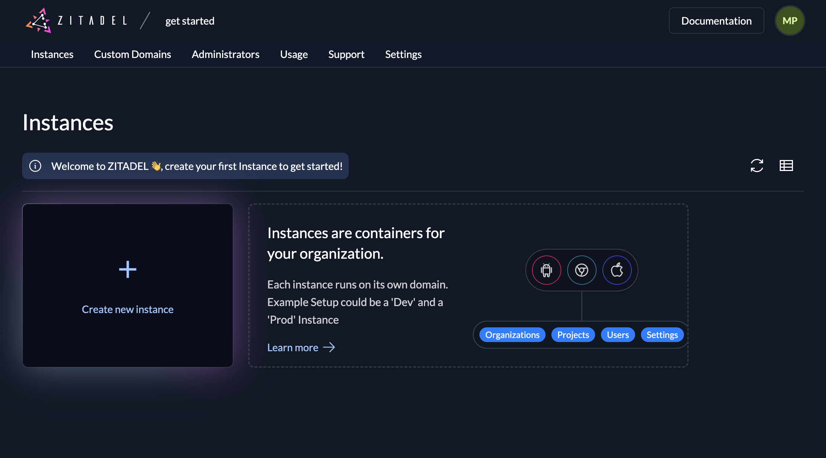
Task: Open the 'get started' organization selector
Action: 190,21
